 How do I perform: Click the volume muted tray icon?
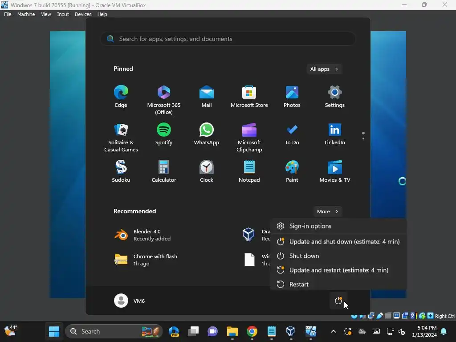pos(402,331)
